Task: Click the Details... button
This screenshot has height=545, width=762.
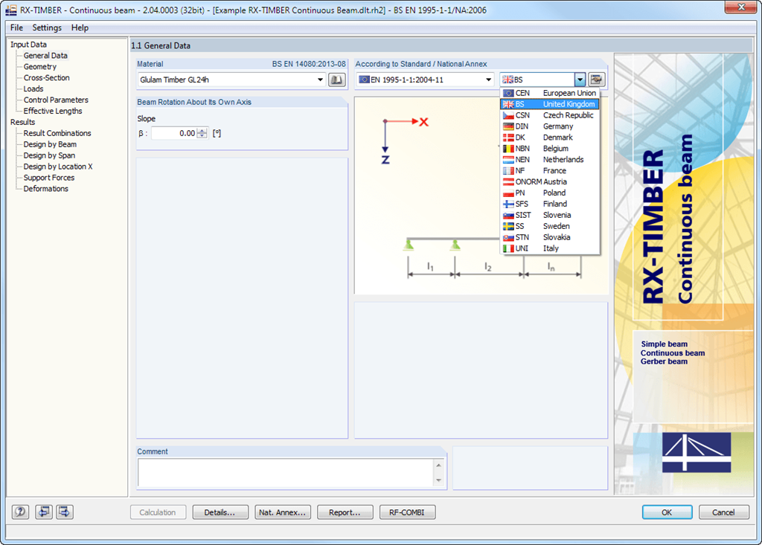Action: 220,512
